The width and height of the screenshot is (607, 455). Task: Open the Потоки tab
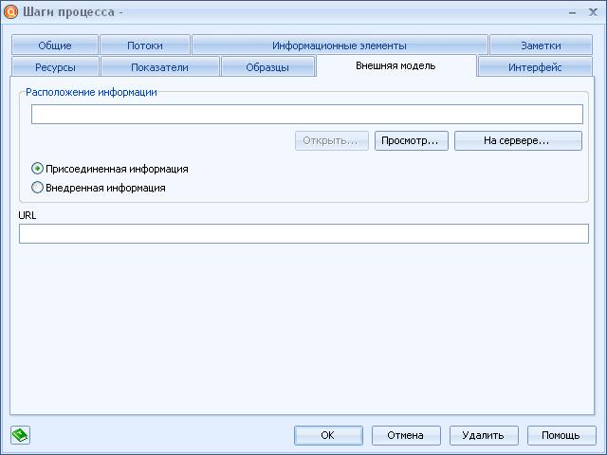coord(145,45)
